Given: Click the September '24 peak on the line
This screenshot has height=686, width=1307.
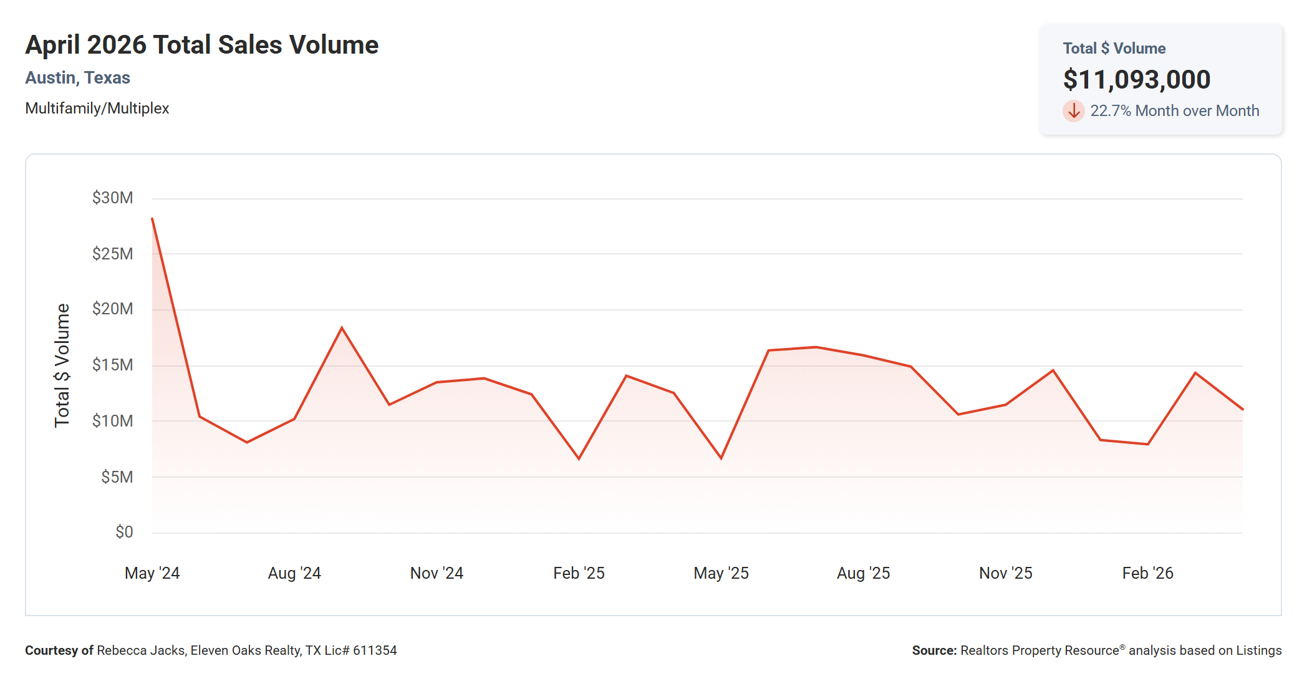Looking at the screenshot, I should tap(342, 327).
